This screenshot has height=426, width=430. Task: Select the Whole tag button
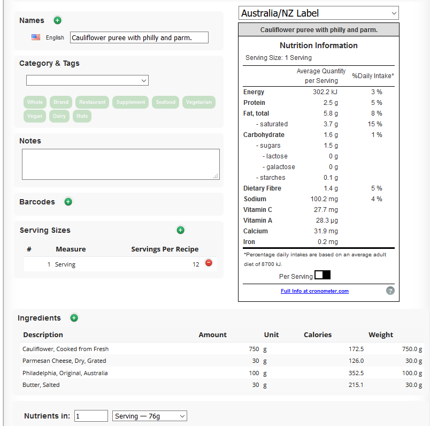pyautogui.click(x=35, y=102)
